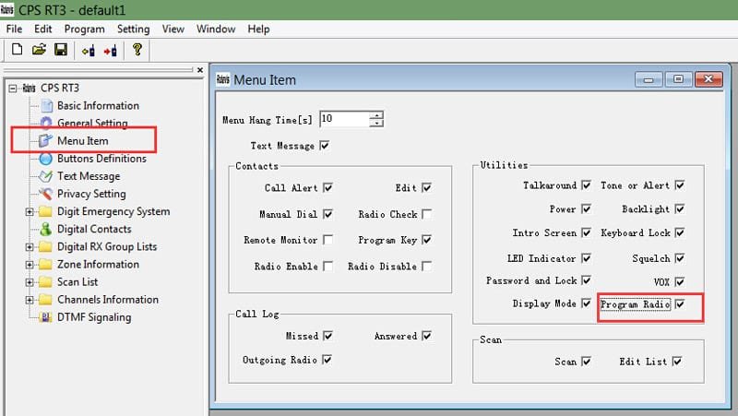Write data to radio toolbar icon
This screenshot has height=416, width=738.
[x=111, y=51]
